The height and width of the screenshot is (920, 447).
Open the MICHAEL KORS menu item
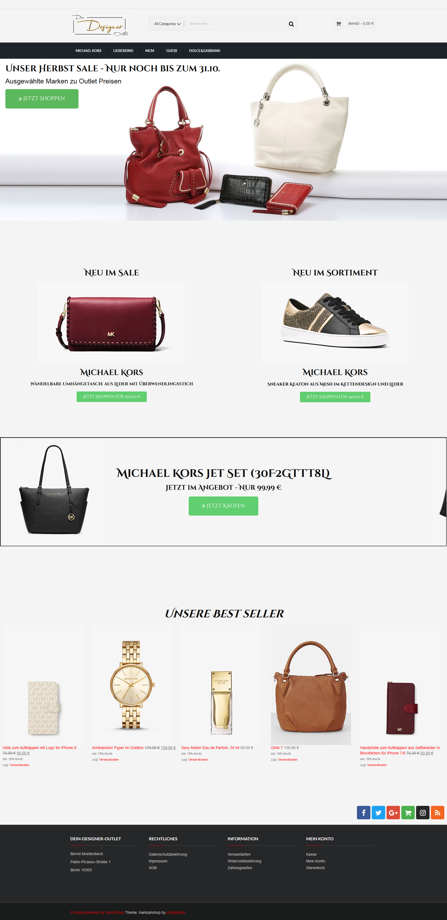88,51
